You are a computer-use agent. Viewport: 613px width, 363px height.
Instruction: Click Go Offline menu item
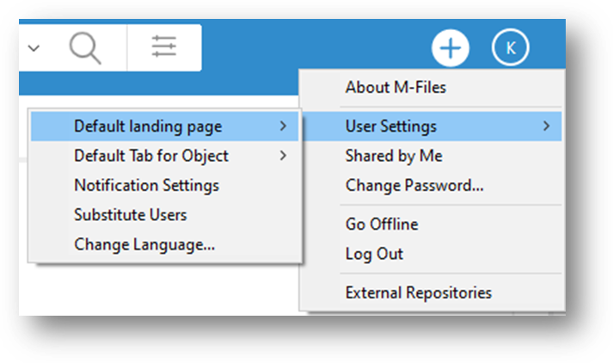[432, 225]
